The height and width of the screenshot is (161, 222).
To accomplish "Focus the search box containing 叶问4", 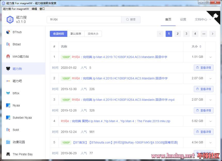I will [84, 20].
